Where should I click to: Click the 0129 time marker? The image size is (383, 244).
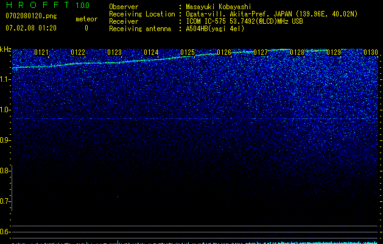(334, 52)
